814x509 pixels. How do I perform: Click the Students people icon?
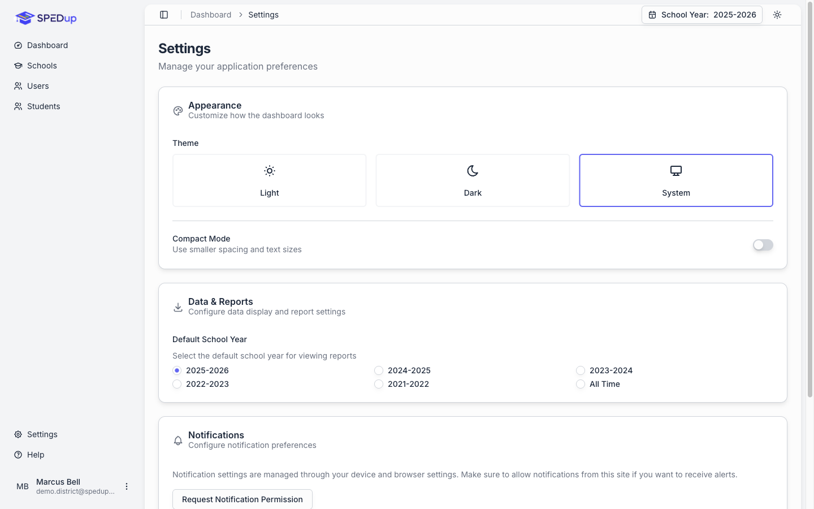tap(18, 106)
